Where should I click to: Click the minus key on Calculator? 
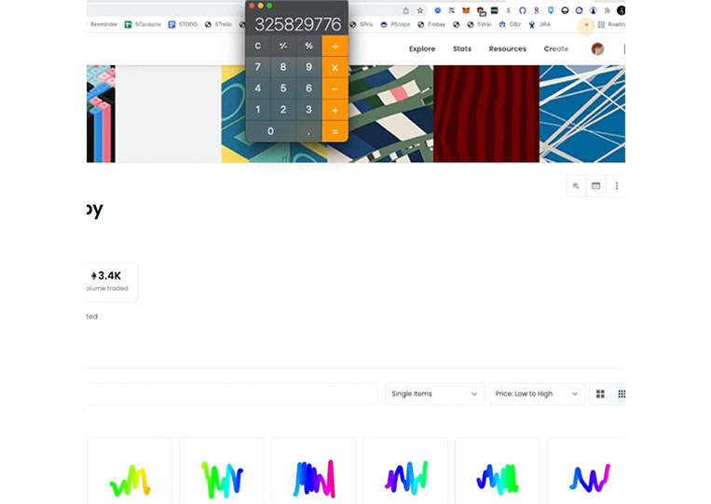335,89
